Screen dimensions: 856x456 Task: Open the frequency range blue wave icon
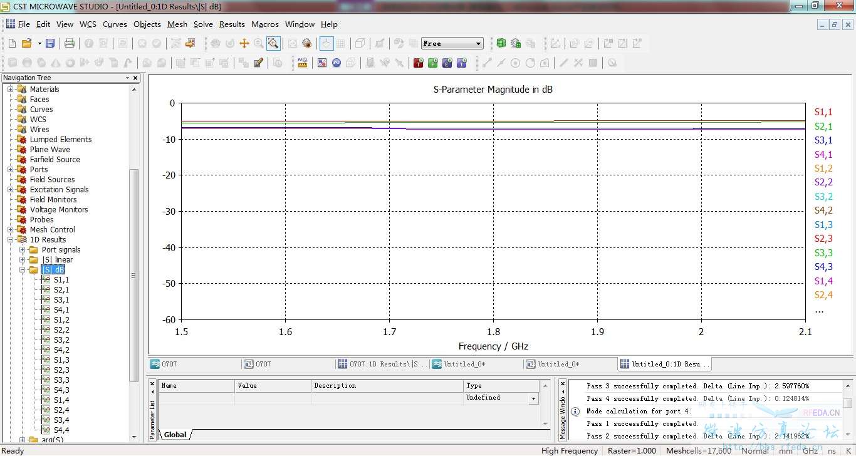[x=337, y=63]
